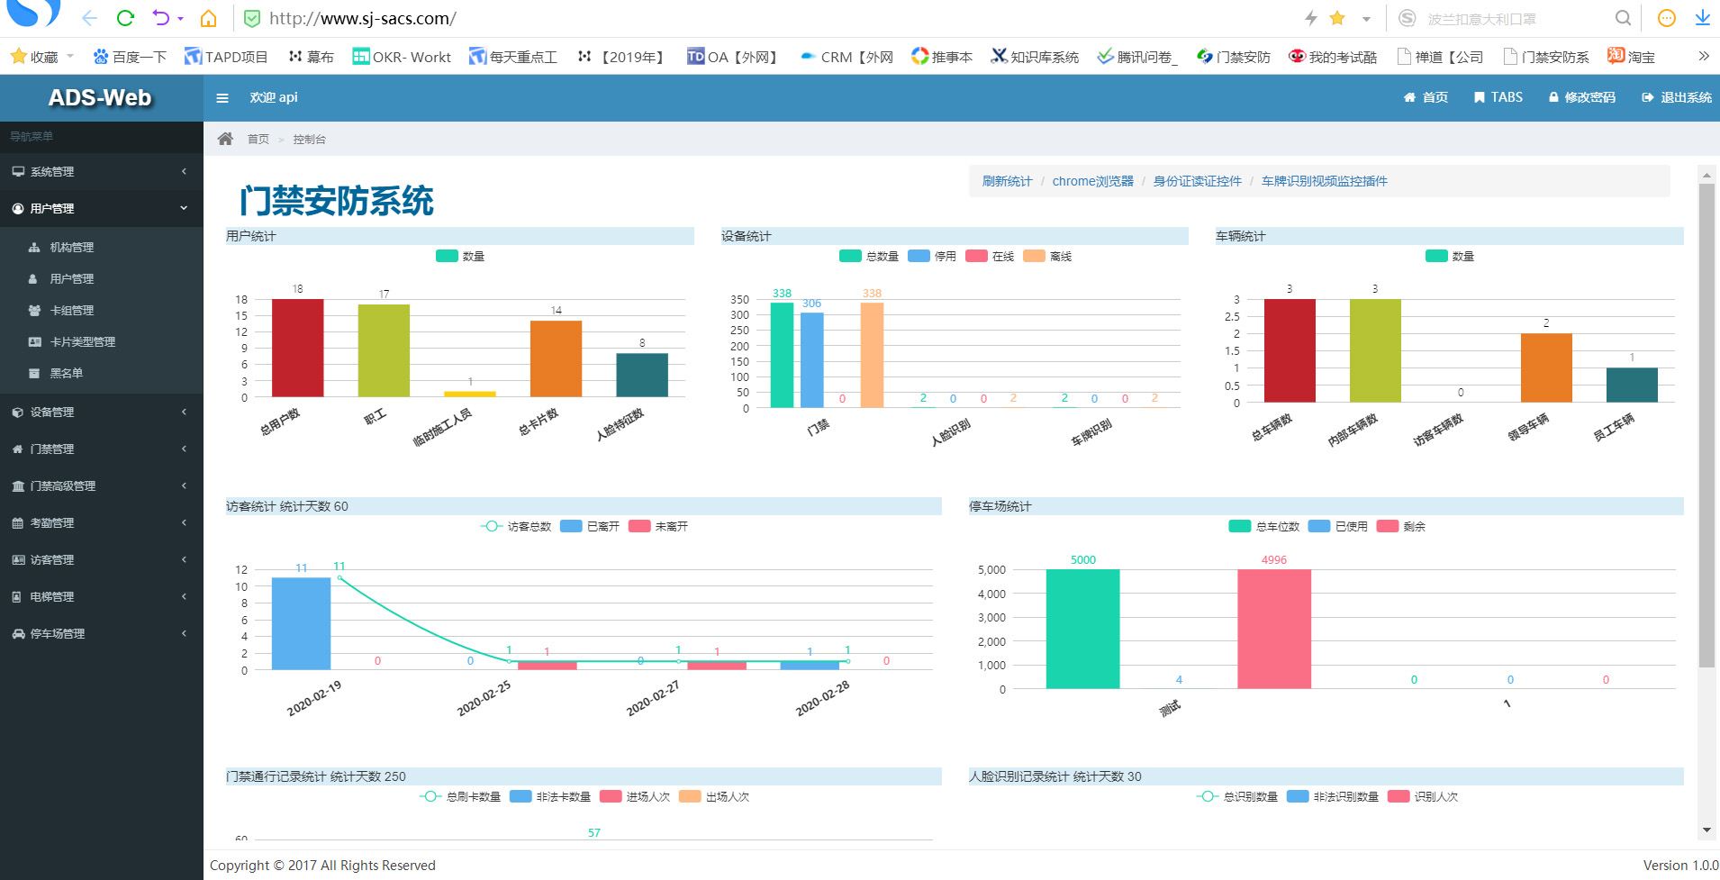
Task: Click the home icon in breadcrumb
Action: tap(225, 139)
